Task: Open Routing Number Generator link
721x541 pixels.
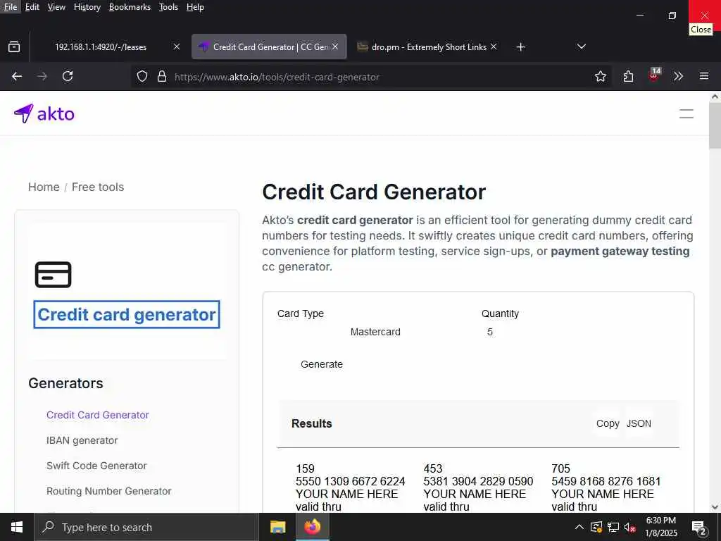Action: pos(109,491)
